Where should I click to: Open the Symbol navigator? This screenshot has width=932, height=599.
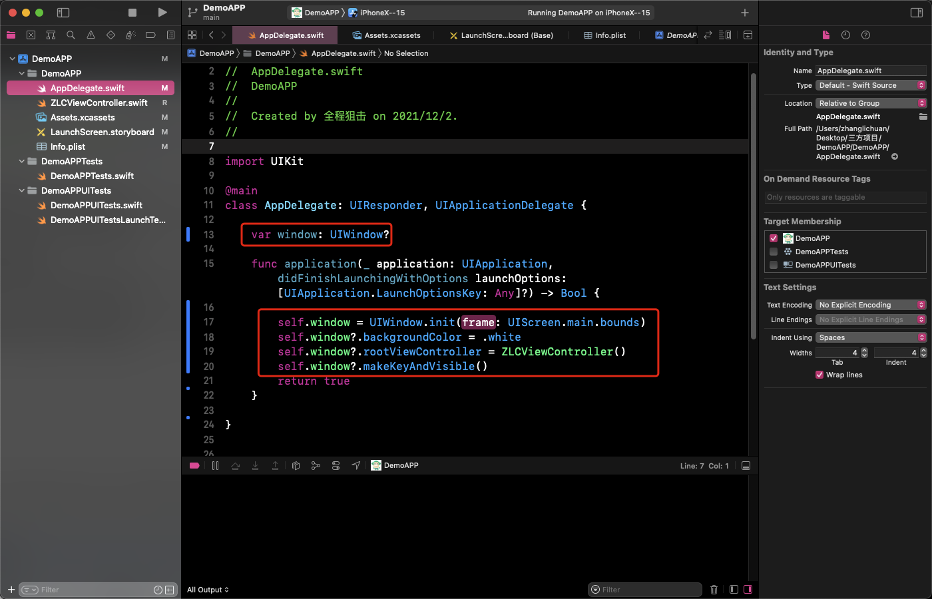pyautogui.click(x=51, y=35)
